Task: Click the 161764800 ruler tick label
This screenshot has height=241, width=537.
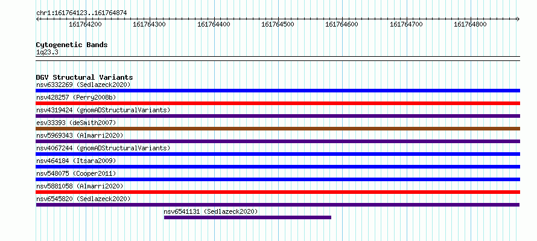Action: coord(470,24)
